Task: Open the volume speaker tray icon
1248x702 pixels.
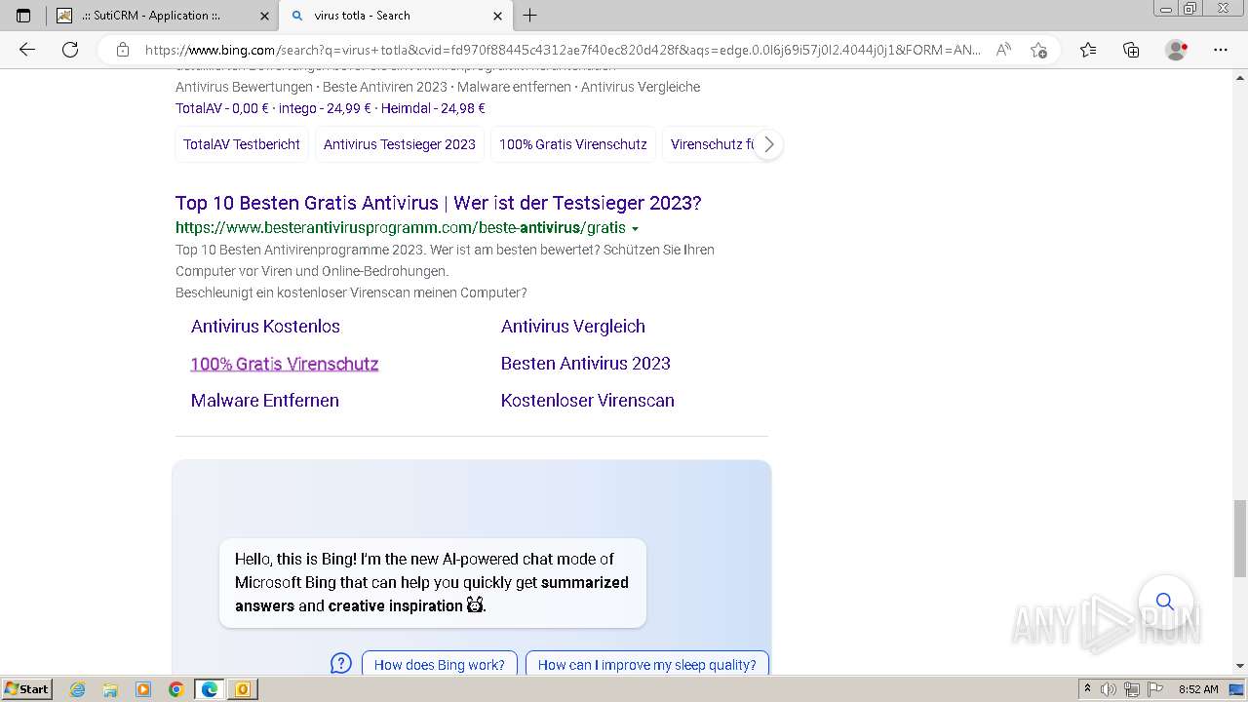Action: pyautogui.click(x=1110, y=688)
